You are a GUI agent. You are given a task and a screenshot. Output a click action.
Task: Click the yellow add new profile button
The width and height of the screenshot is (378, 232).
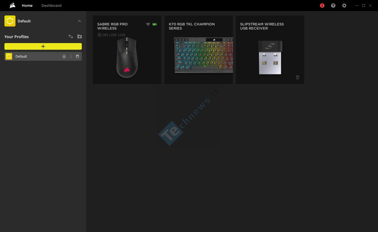point(43,46)
